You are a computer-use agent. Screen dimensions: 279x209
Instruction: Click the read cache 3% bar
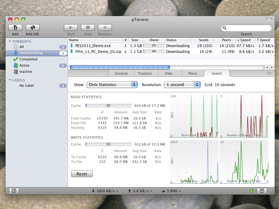click(108, 106)
